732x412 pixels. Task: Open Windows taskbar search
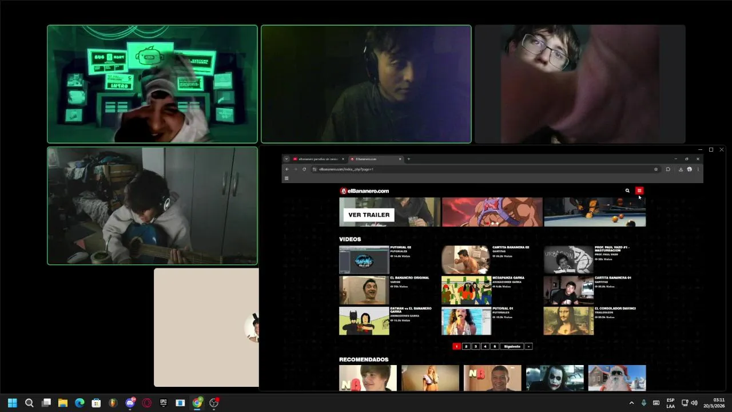[29, 403]
